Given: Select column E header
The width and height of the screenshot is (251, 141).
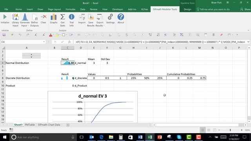Looking at the screenshot, I should 94,48.
